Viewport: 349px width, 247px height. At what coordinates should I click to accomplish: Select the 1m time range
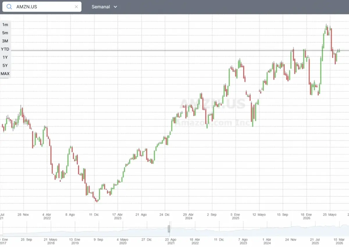tap(5, 25)
